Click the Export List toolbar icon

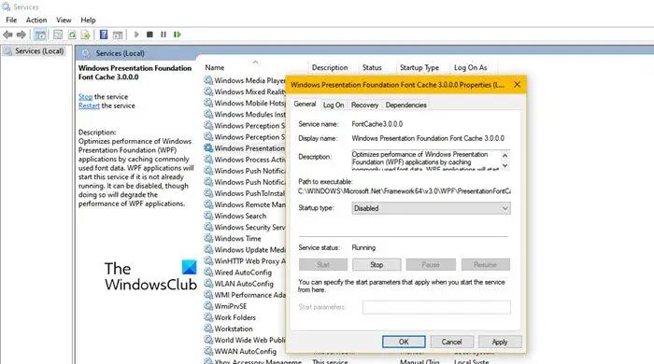click(x=86, y=35)
